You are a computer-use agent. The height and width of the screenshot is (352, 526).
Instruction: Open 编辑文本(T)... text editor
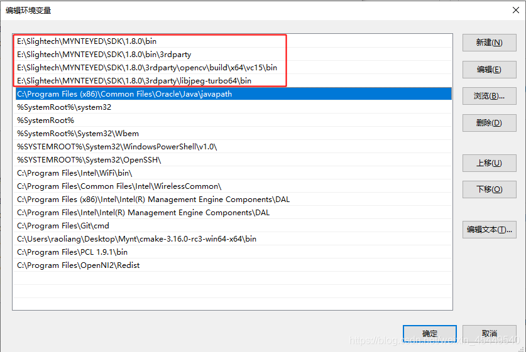(x=489, y=230)
